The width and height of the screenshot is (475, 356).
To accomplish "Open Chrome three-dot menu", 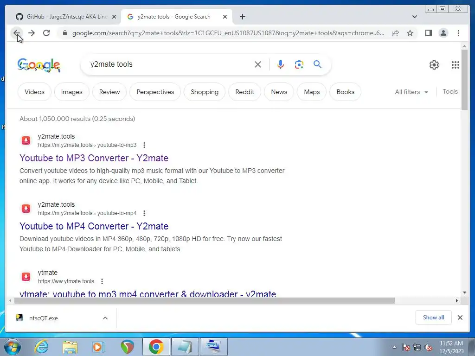I will [x=458, y=33].
